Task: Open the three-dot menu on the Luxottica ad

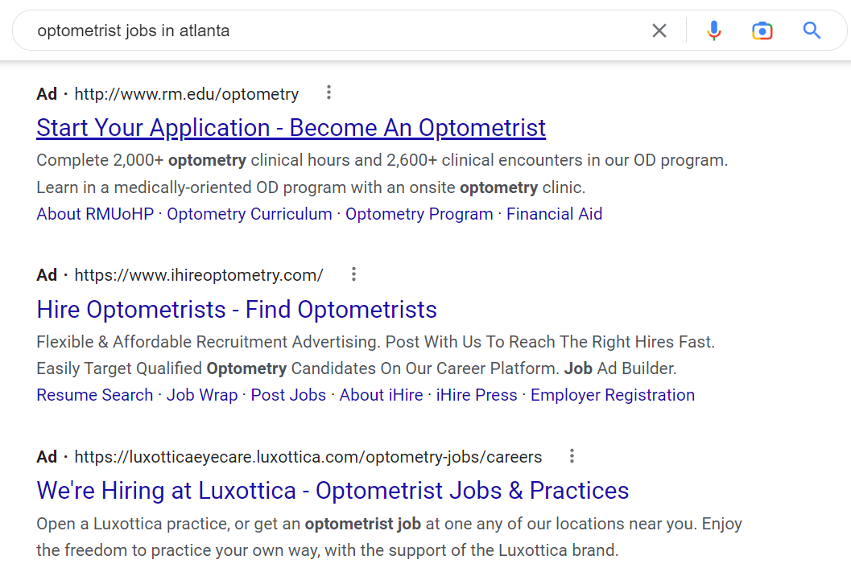Action: click(x=572, y=455)
